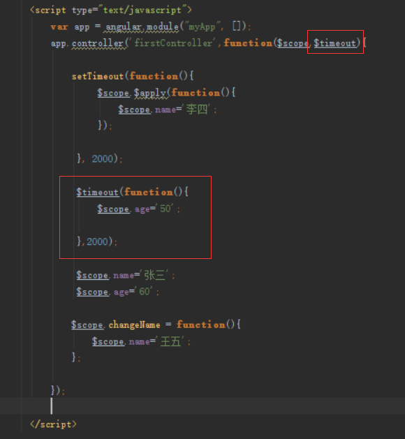Click the function keyword after changeName =
405x439 pixels.
pos(201,325)
